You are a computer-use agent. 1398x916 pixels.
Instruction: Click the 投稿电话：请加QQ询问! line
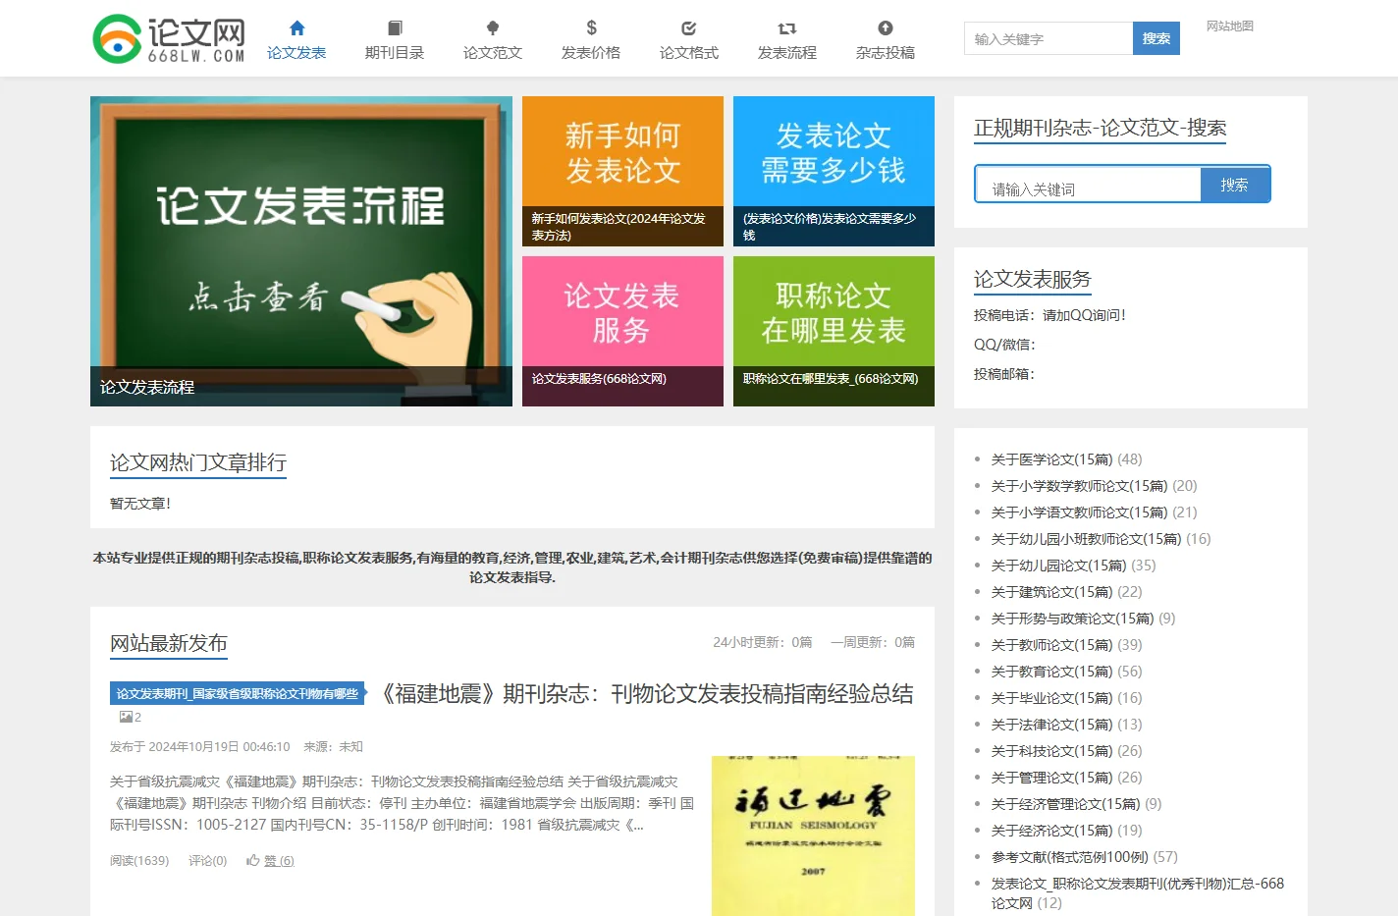pos(1049,315)
